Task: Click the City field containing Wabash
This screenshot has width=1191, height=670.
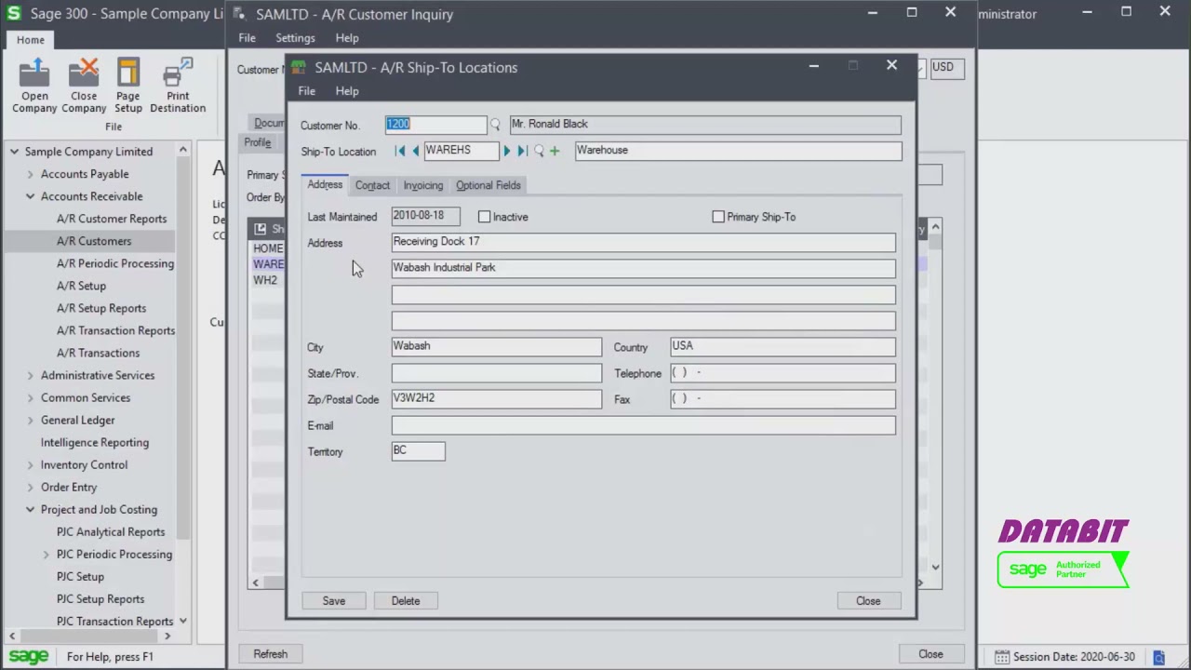Action: (x=497, y=346)
